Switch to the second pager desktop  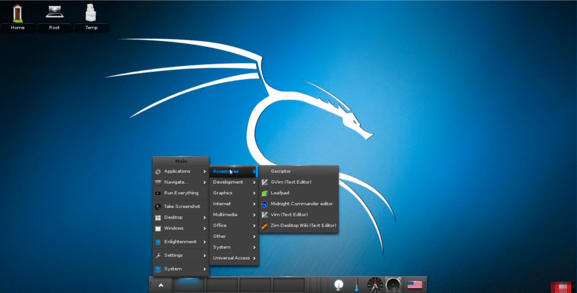pyautogui.click(x=222, y=285)
